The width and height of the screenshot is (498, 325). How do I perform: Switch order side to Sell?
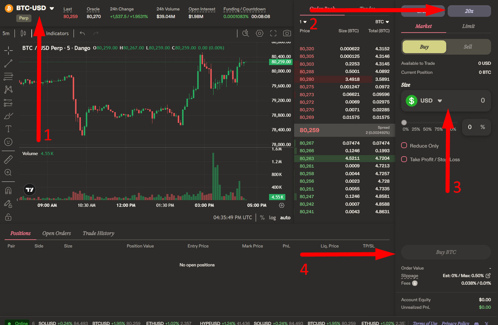[x=468, y=47]
